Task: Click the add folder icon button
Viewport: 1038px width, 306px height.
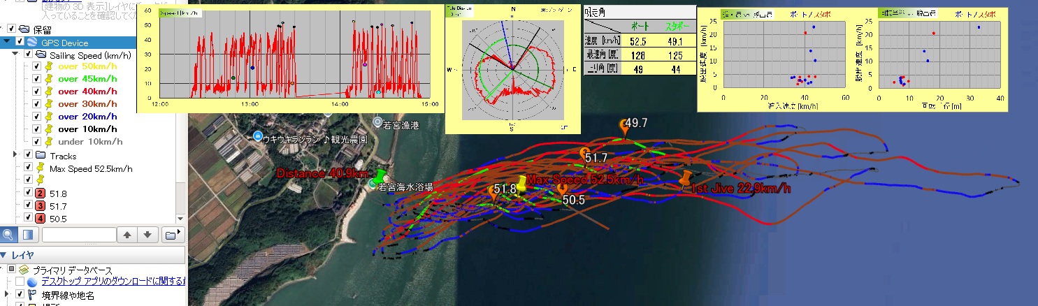Action: 172,235
